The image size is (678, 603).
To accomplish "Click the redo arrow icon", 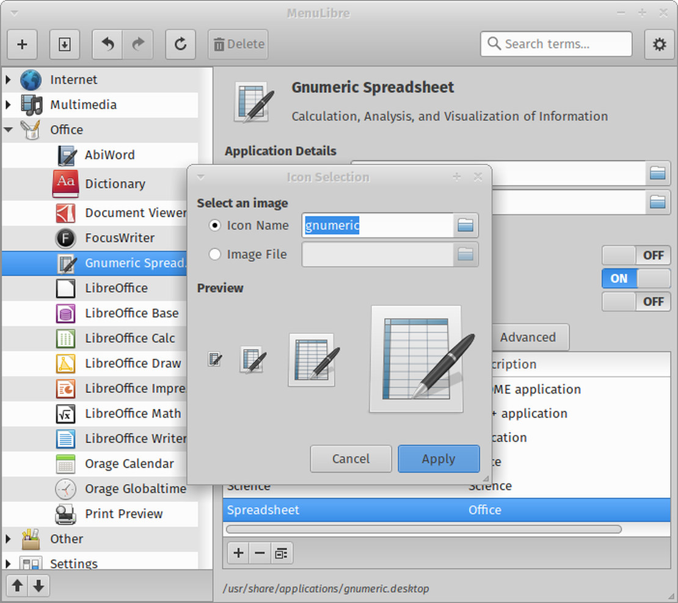I will 137,44.
